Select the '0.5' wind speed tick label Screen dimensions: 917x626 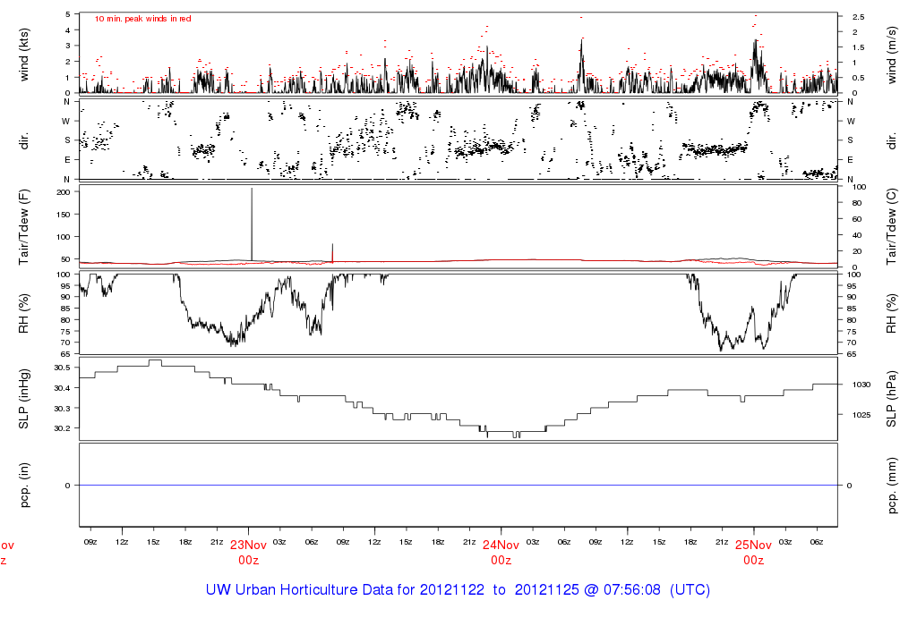(859, 78)
